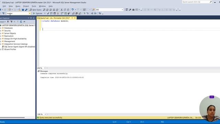Viewport: 220px width, 124px height.
Task: Switch to the Messages results tab
Action: tap(43, 71)
